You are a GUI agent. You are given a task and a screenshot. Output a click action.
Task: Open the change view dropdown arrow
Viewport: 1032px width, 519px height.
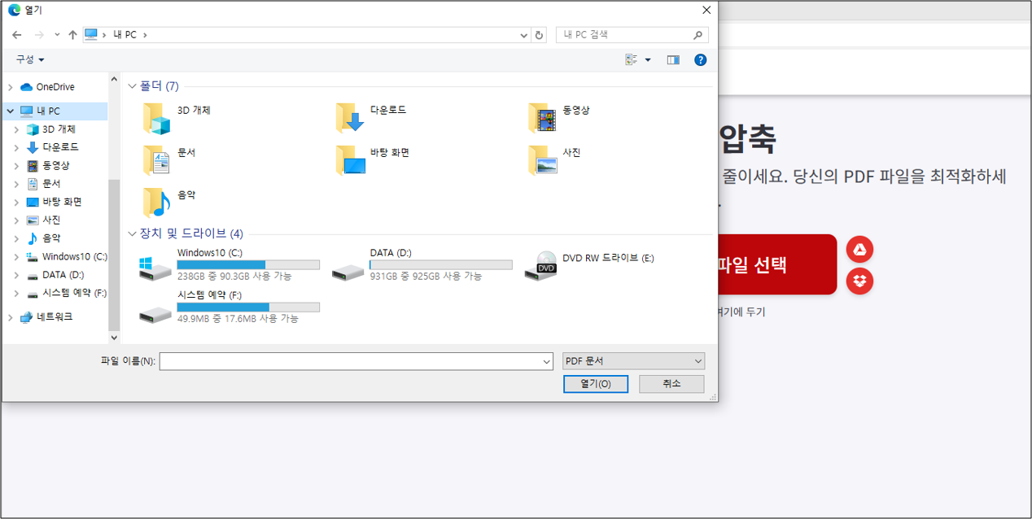point(649,59)
